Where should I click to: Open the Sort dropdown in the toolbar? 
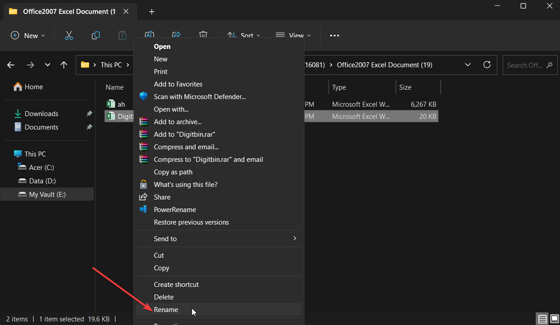243,35
